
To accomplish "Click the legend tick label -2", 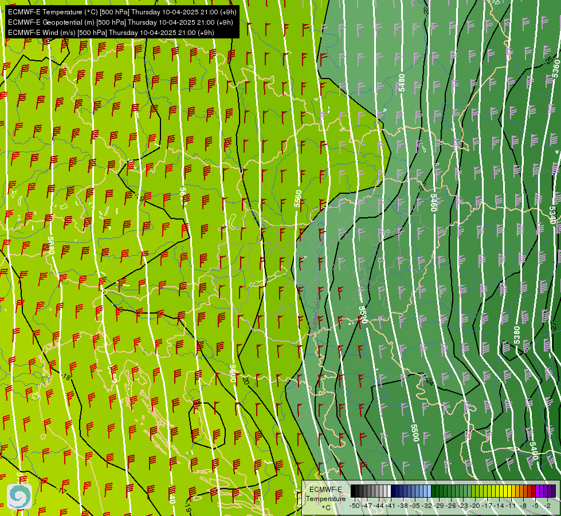I will pyautogui.click(x=547, y=506).
